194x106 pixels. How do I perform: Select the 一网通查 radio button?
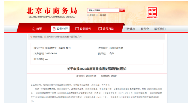click(97, 15)
